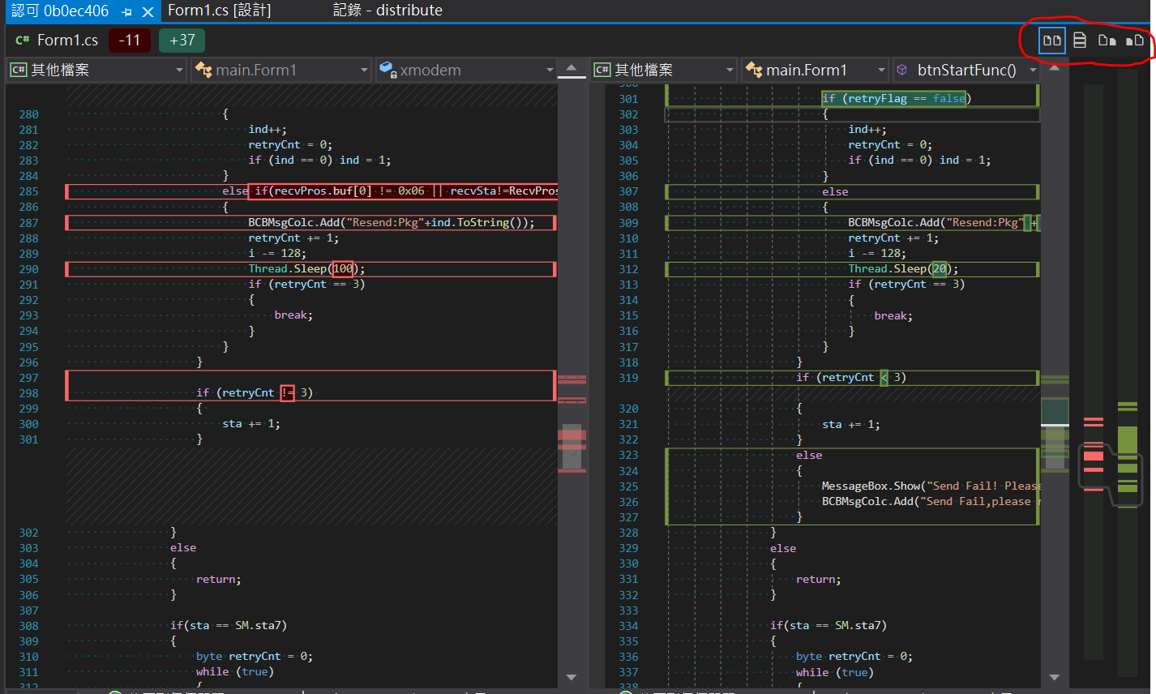Click the BCBMsgColc.Add("Send Fail,please line
Image resolution: width=1156 pixels, height=694 pixels.
coord(931,502)
